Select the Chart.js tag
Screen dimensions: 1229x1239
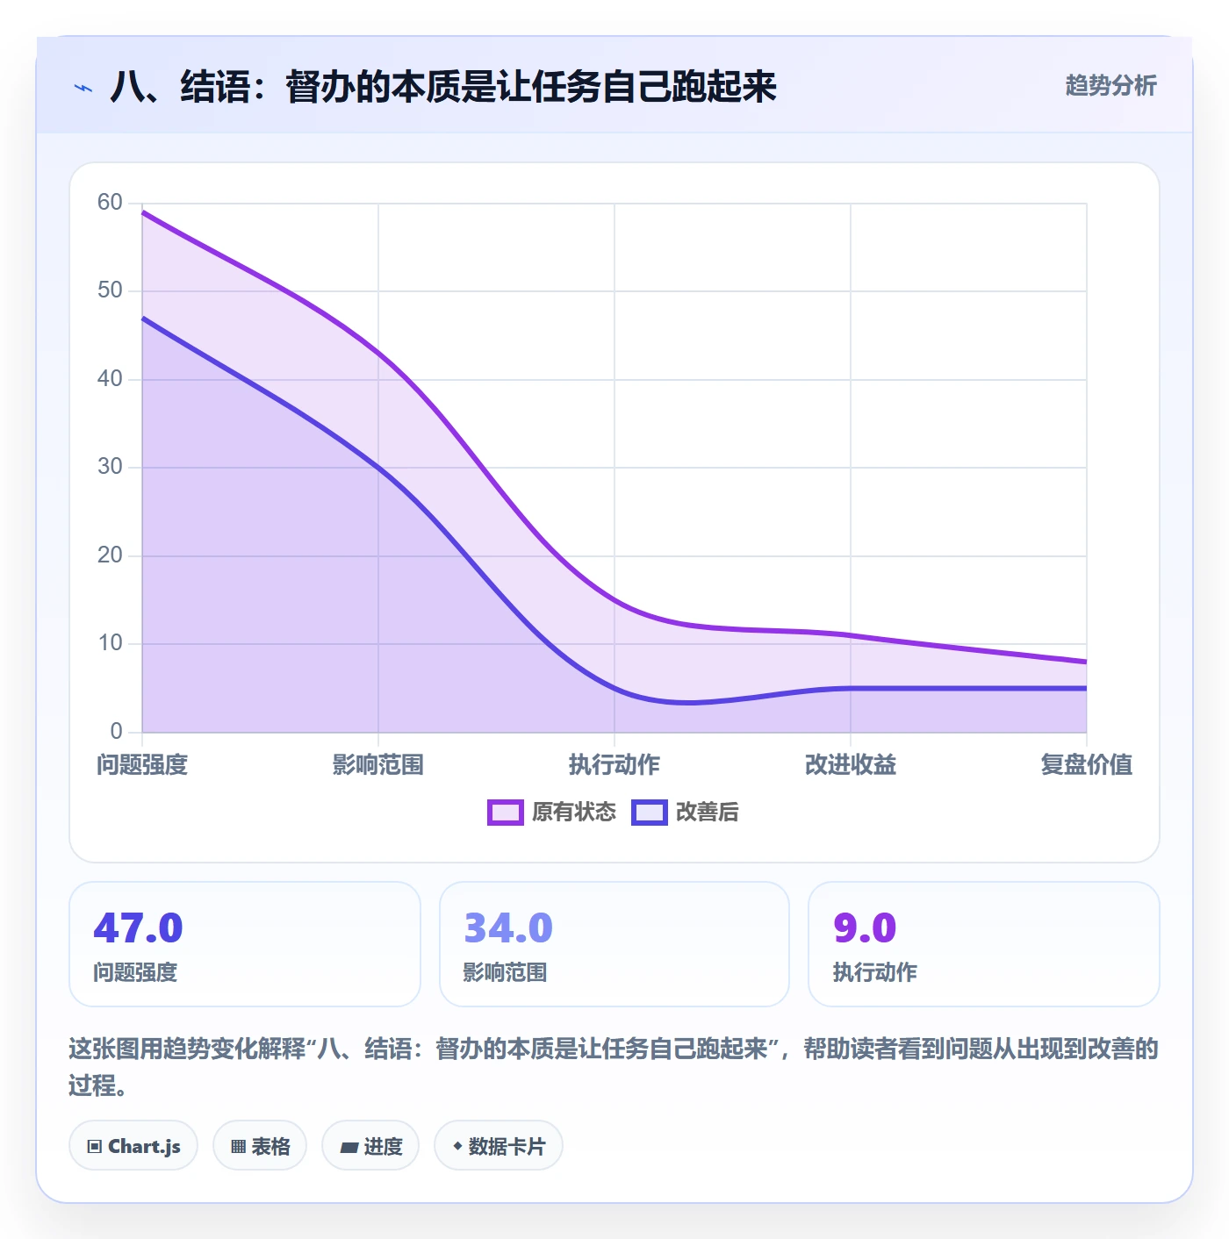(133, 1146)
